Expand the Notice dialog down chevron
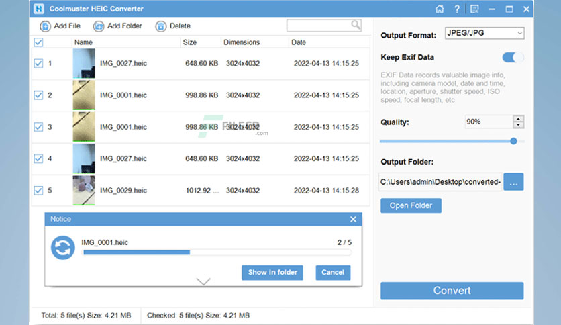Screen dimensions: 561x325 click(x=203, y=281)
